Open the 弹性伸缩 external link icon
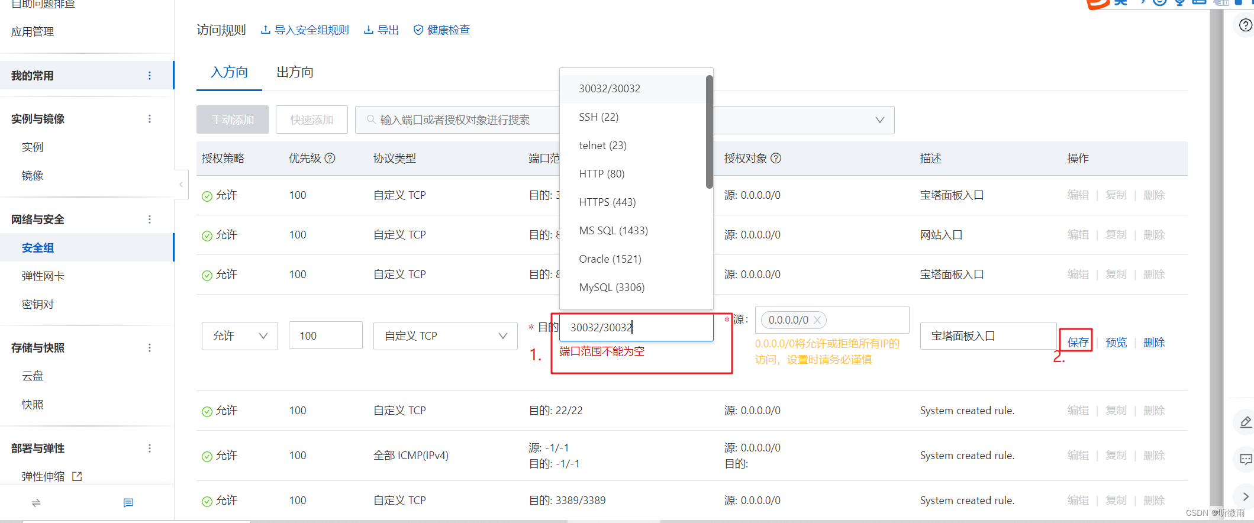 (77, 476)
